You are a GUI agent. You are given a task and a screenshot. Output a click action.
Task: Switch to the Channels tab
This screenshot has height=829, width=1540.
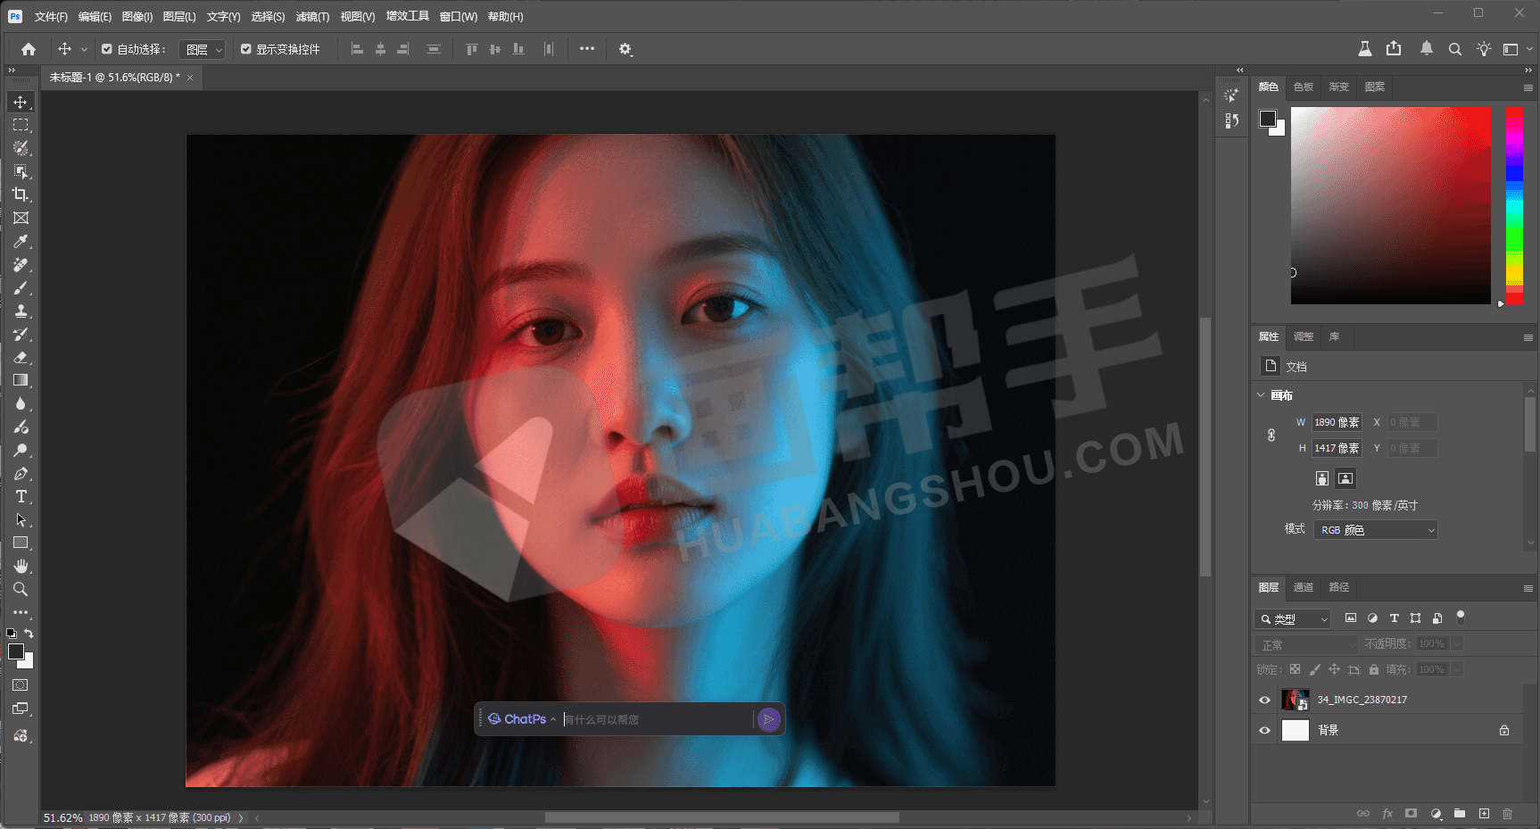pos(1304,587)
